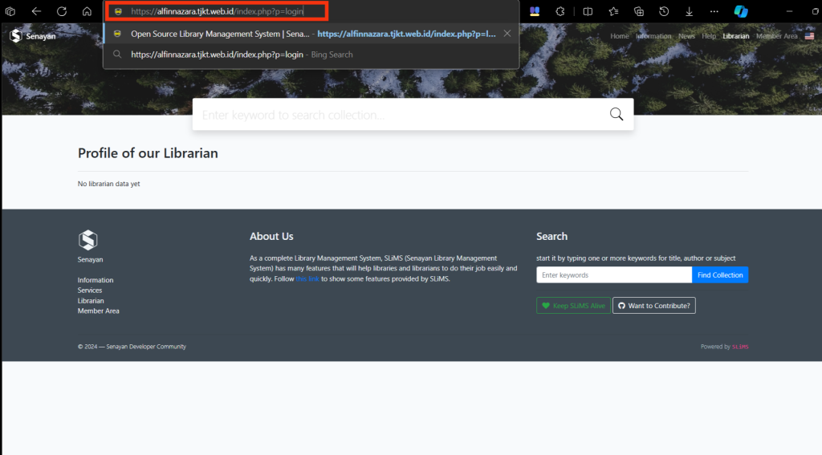The width and height of the screenshot is (822, 455).
Task: Open the Downloads arrow icon
Action: pyautogui.click(x=689, y=11)
